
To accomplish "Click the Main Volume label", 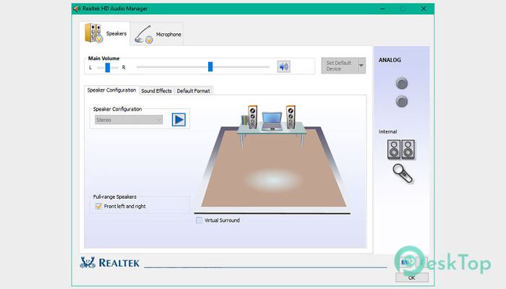I will tap(103, 59).
